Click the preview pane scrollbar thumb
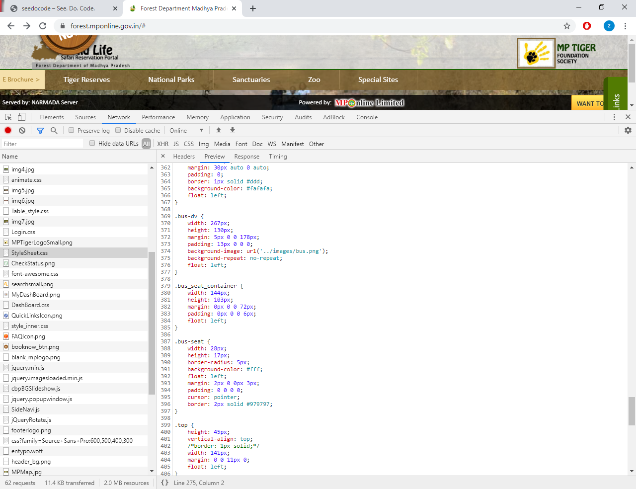 point(632,411)
